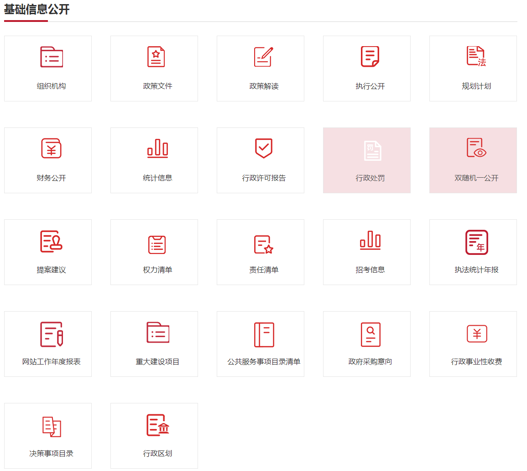Screen dimensions: 527x471
Task: Click the 财务公开 yuan symbol icon
Action: tap(51, 149)
